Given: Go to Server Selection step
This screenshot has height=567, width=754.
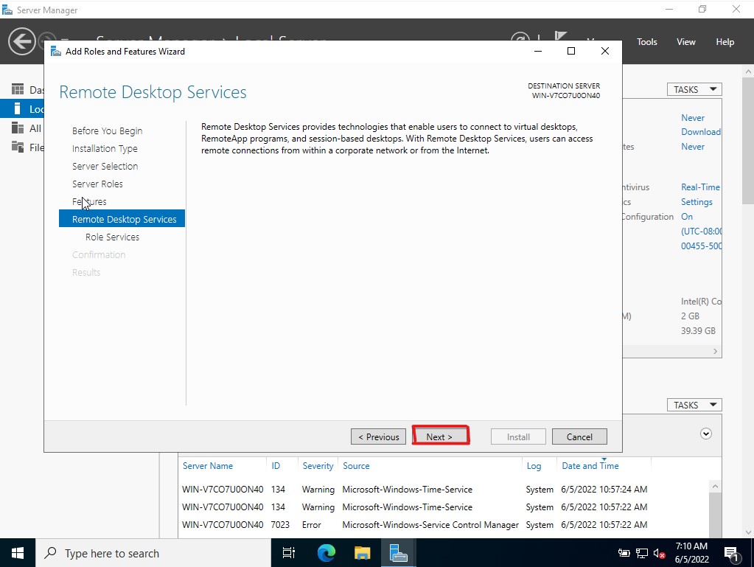Looking at the screenshot, I should click(105, 167).
